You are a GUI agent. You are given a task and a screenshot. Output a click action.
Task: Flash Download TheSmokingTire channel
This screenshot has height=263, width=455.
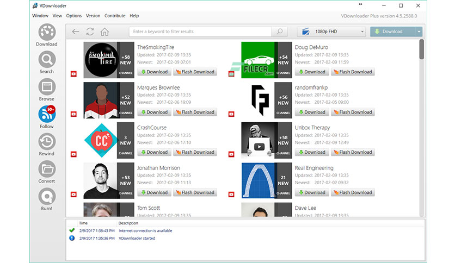pos(195,72)
